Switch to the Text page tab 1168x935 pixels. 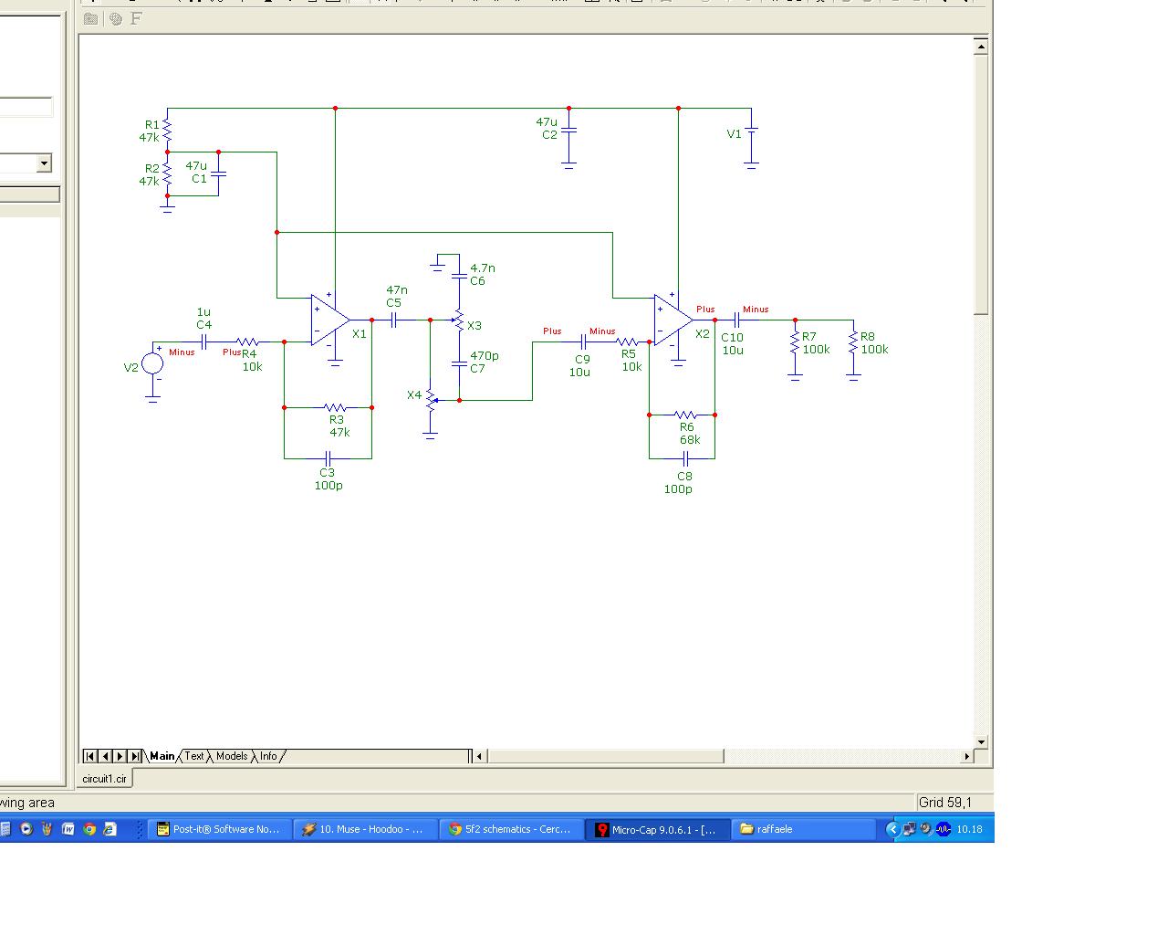[194, 756]
